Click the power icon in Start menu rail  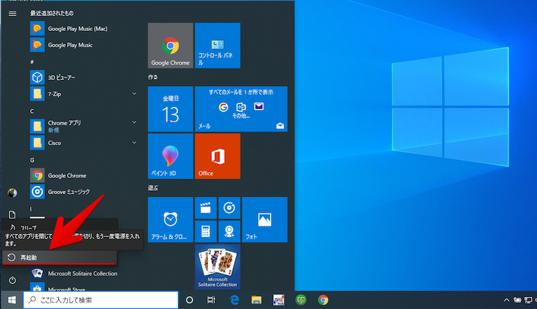click(12, 280)
